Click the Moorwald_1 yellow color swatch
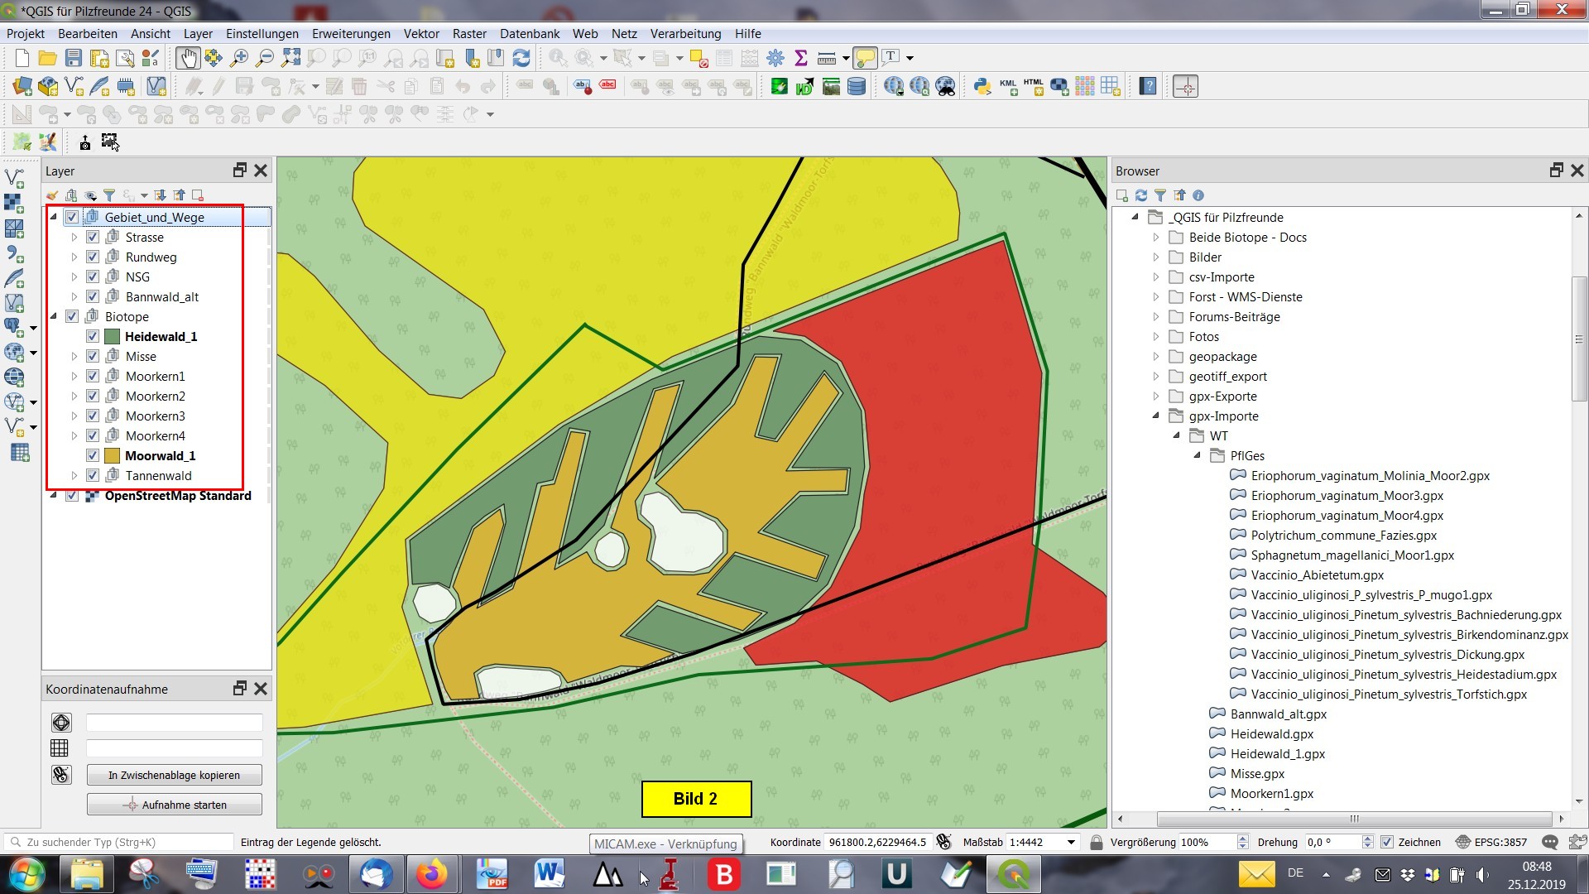This screenshot has width=1589, height=894. [x=113, y=456]
